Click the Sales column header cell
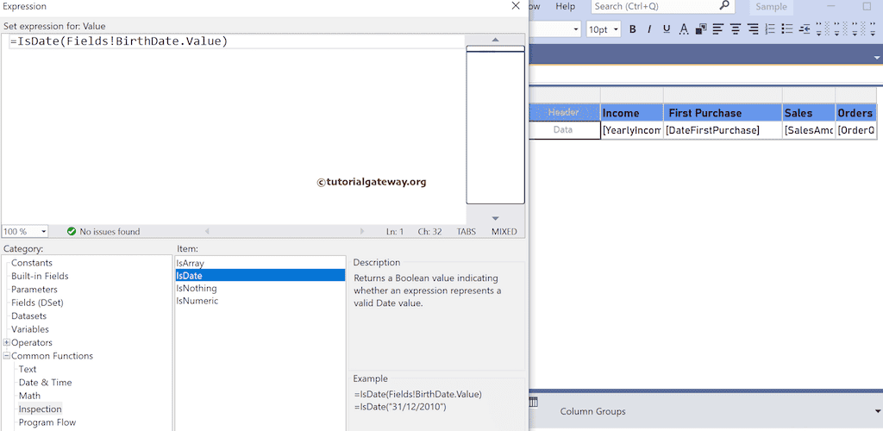 tap(809, 113)
